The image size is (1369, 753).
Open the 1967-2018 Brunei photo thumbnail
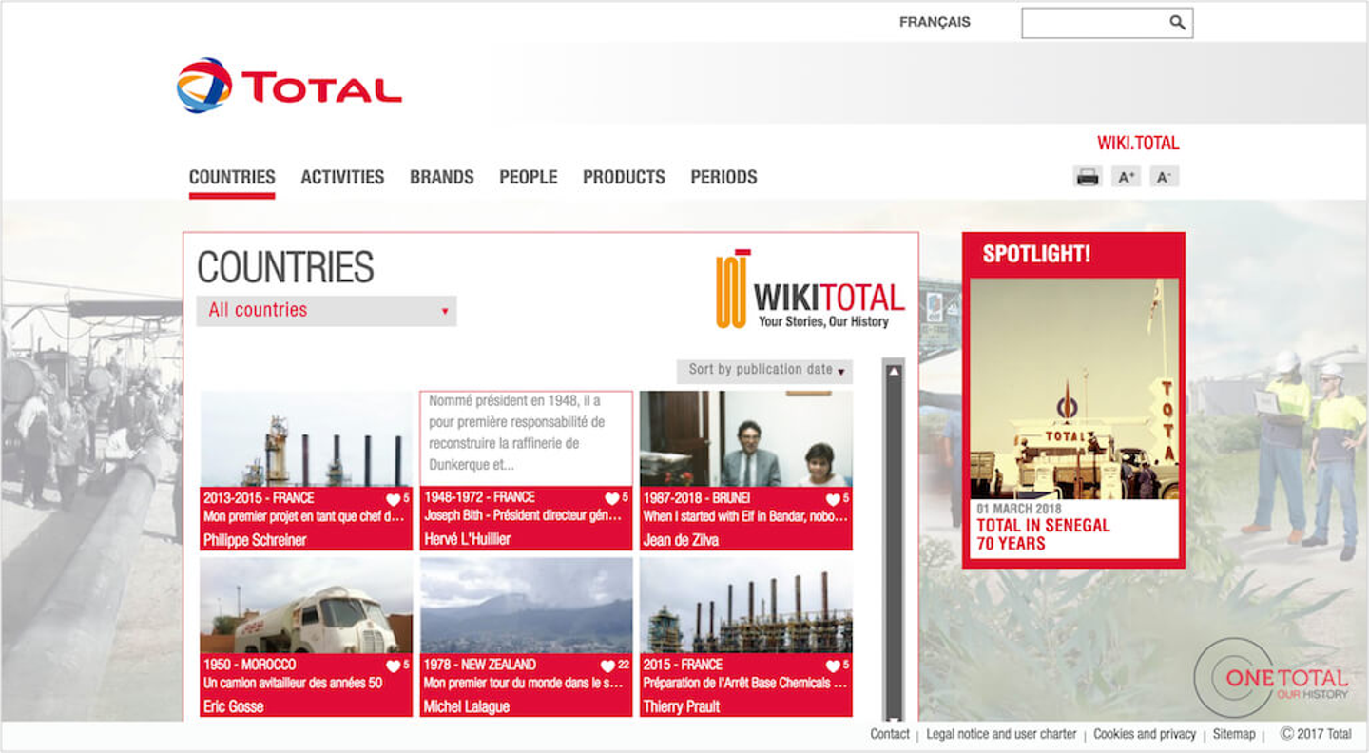pyautogui.click(x=746, y=438)
